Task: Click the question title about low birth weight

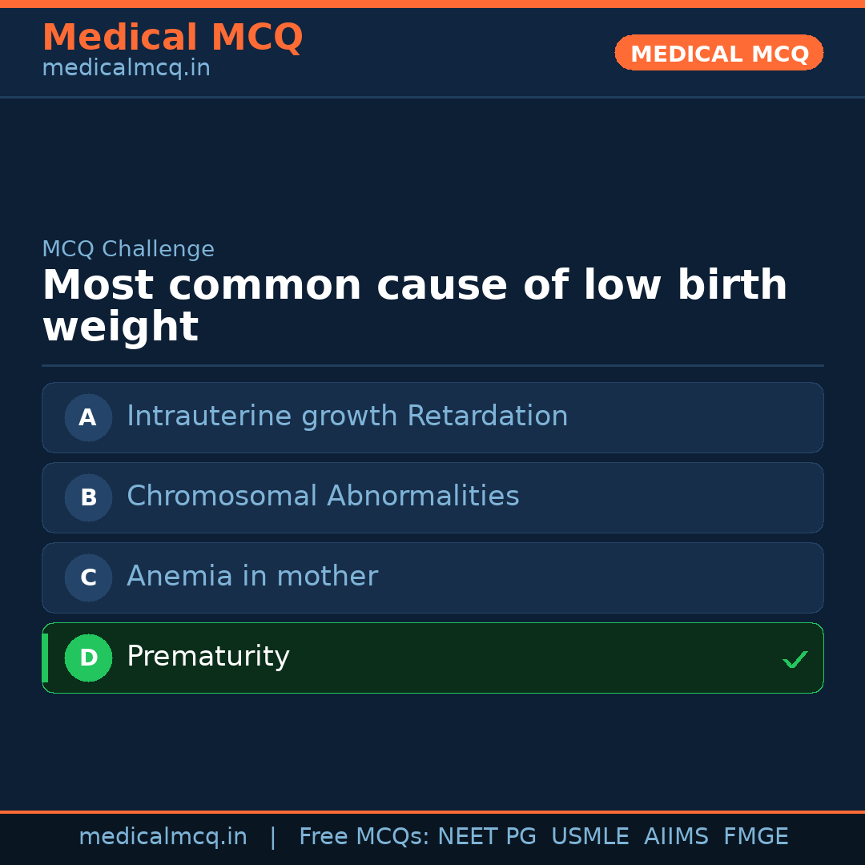Action: (414, 304)
